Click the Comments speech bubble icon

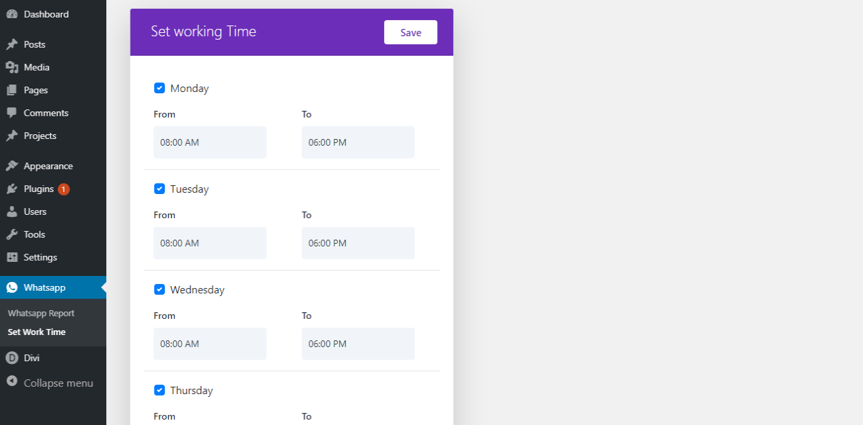coord(11,113)
